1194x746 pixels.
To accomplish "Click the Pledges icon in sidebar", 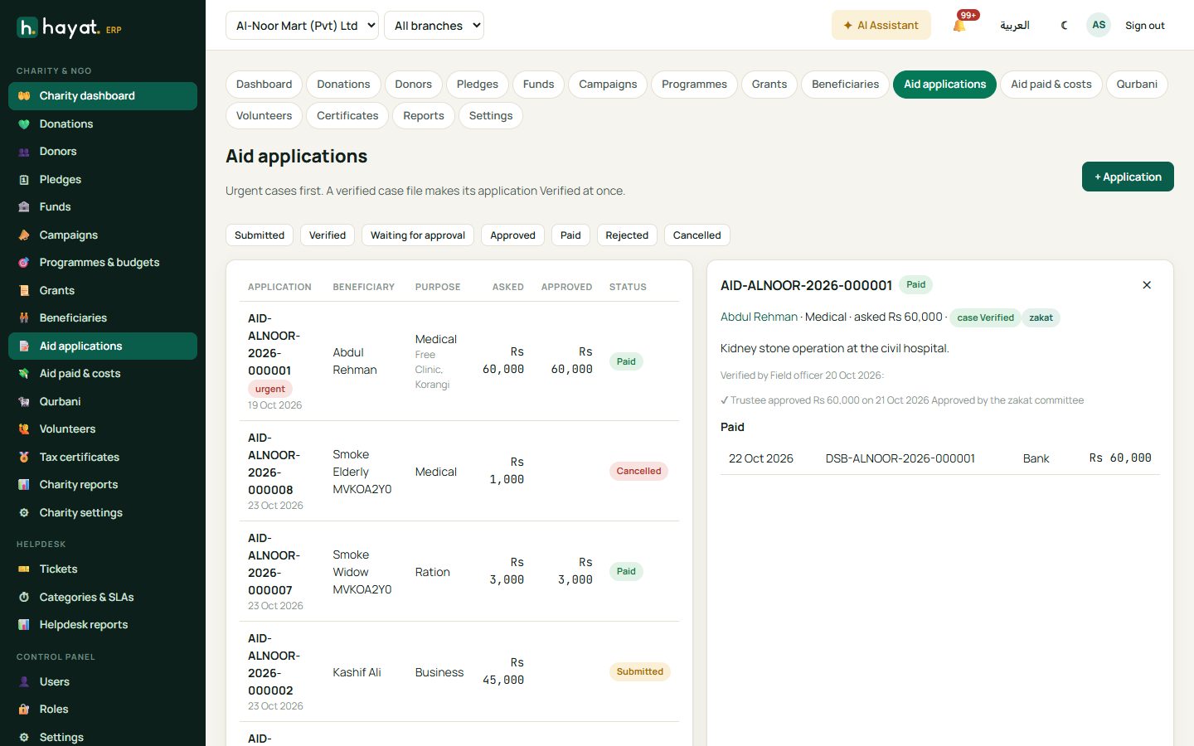I will click(x=24, y=179).
